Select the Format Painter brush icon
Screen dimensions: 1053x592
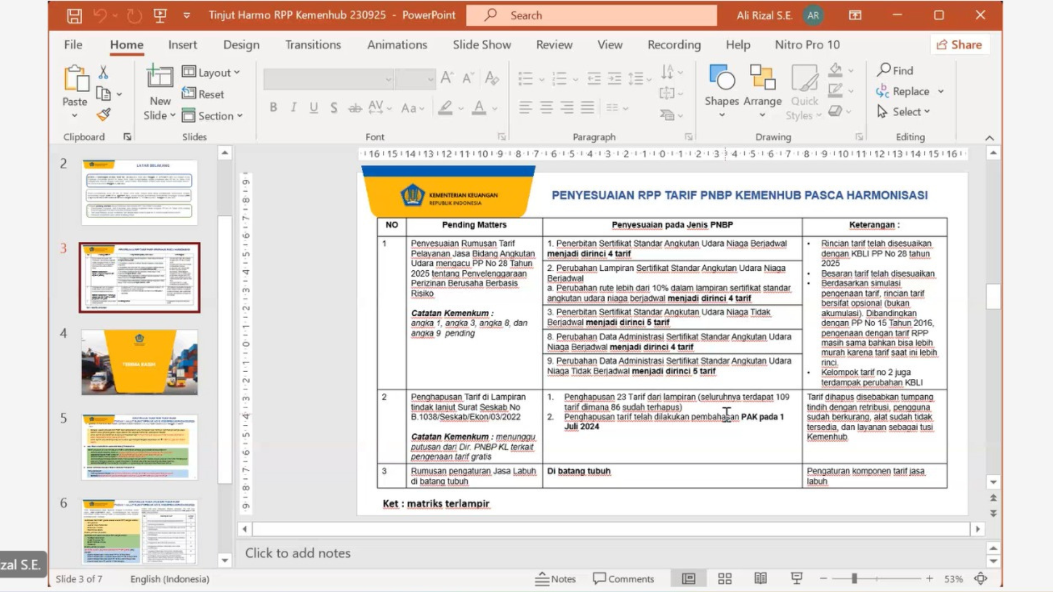[103, 115]
